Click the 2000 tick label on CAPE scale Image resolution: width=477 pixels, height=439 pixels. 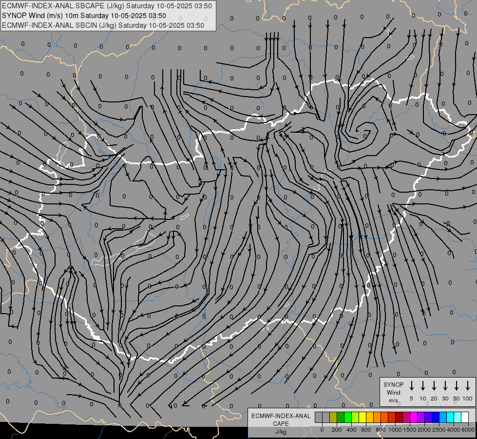[x=424, y=430]
